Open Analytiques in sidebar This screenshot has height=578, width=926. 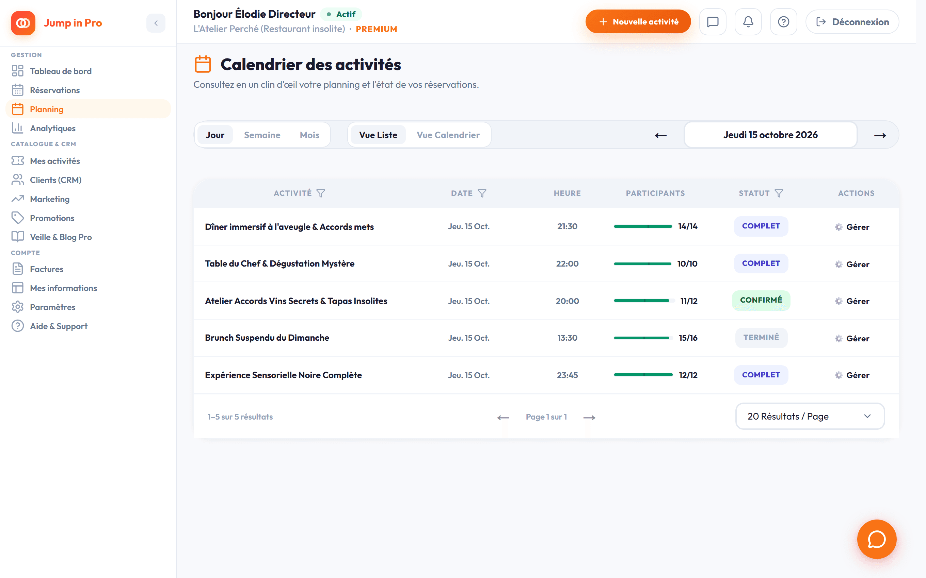tap(88, 129)
